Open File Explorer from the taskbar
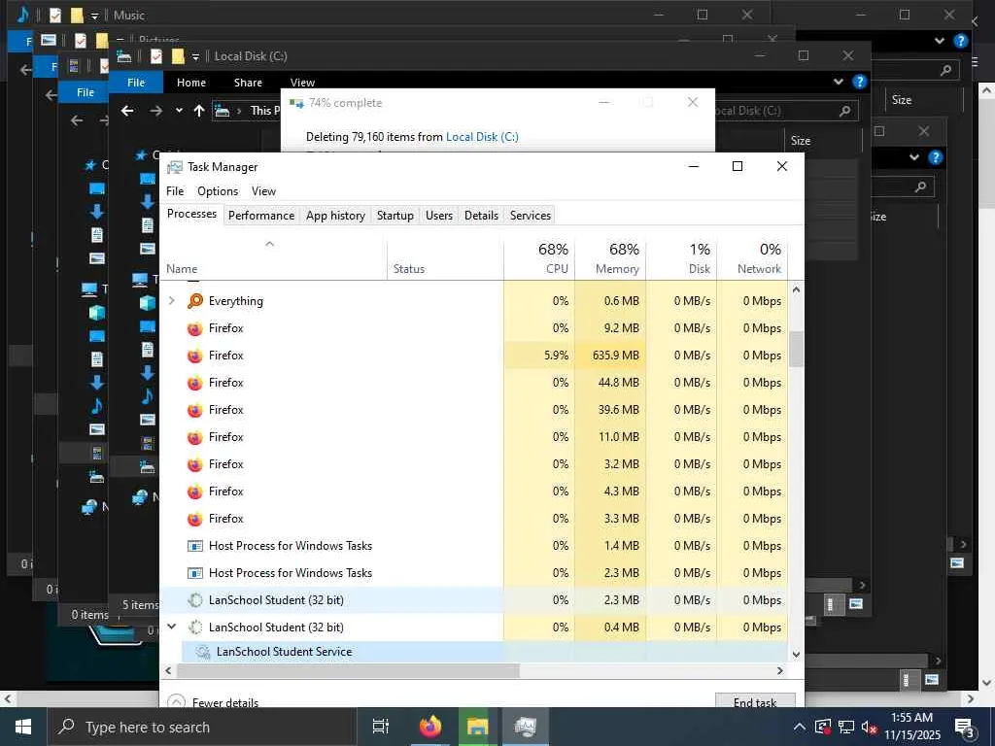 pos(477,727)
